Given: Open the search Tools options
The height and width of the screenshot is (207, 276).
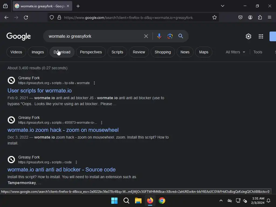Looking at the screenshot, I should 258,52.
